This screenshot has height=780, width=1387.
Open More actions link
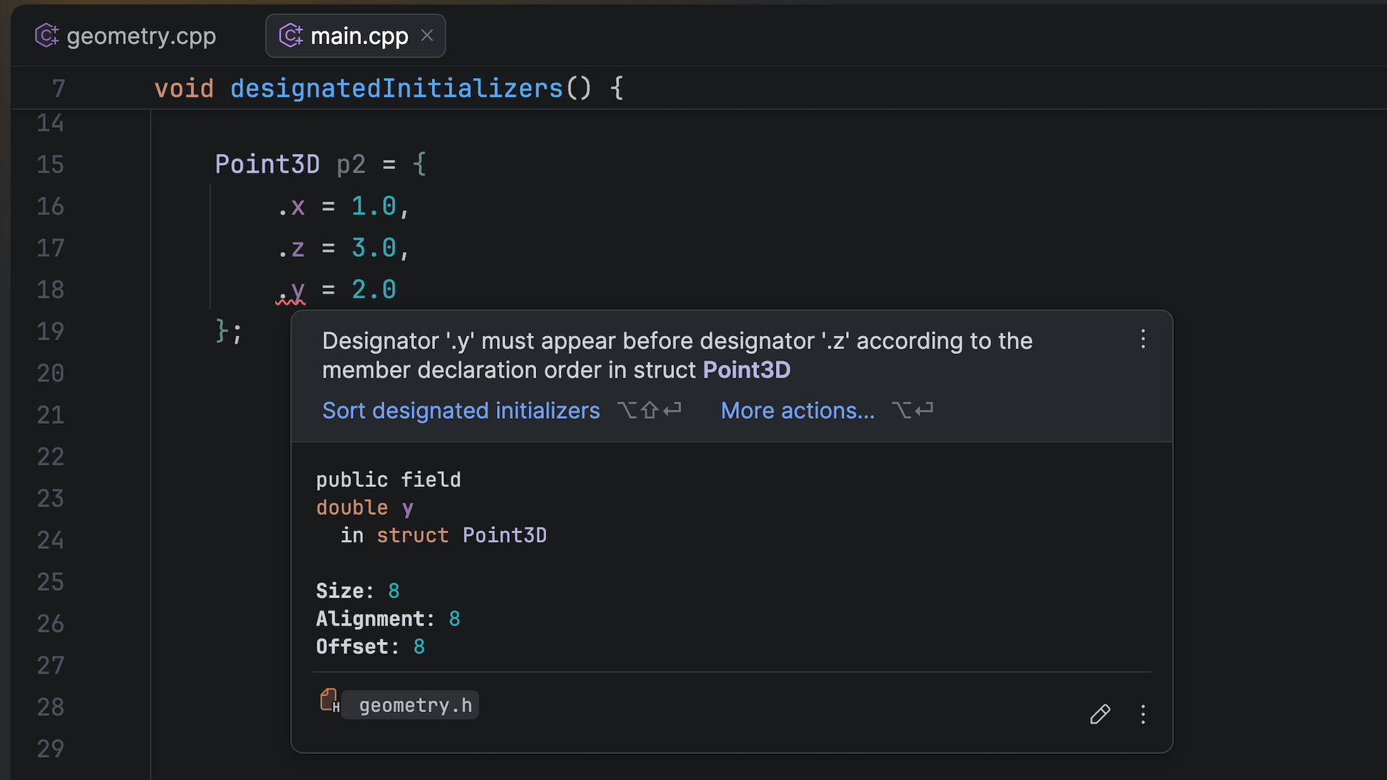tap(798, 410)
